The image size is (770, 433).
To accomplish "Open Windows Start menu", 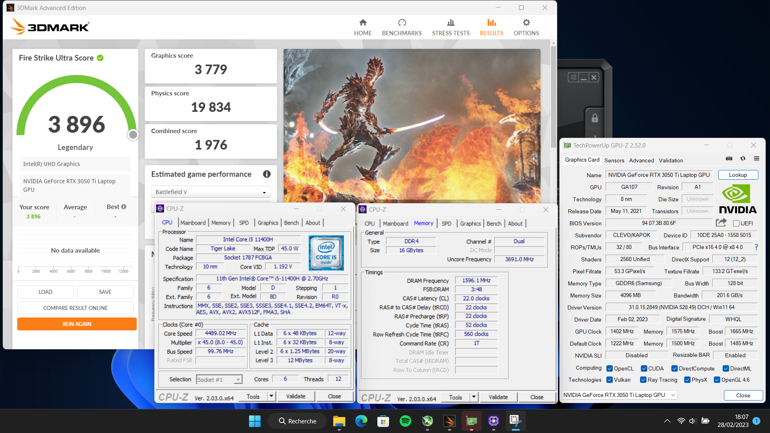I will click(255, 421).
